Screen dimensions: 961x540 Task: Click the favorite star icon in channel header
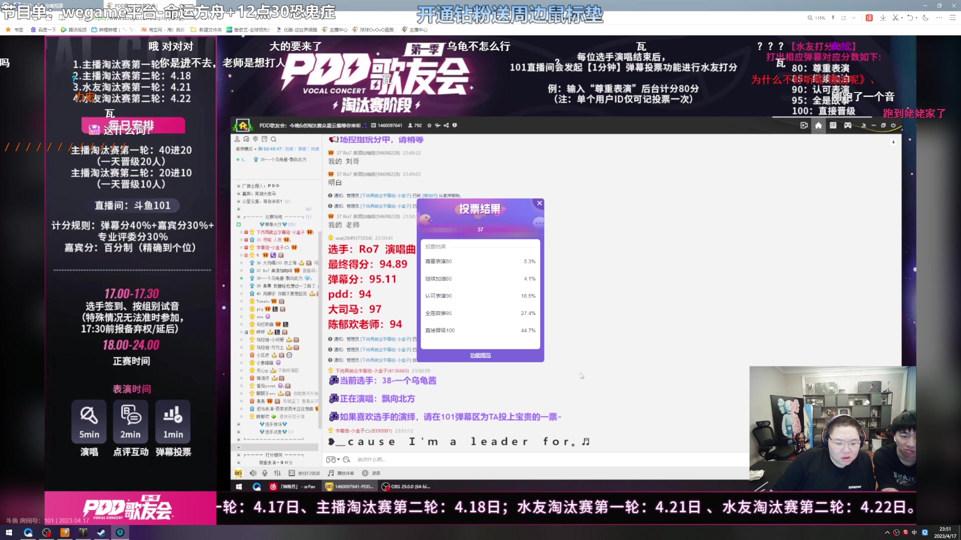pos(429,125)
